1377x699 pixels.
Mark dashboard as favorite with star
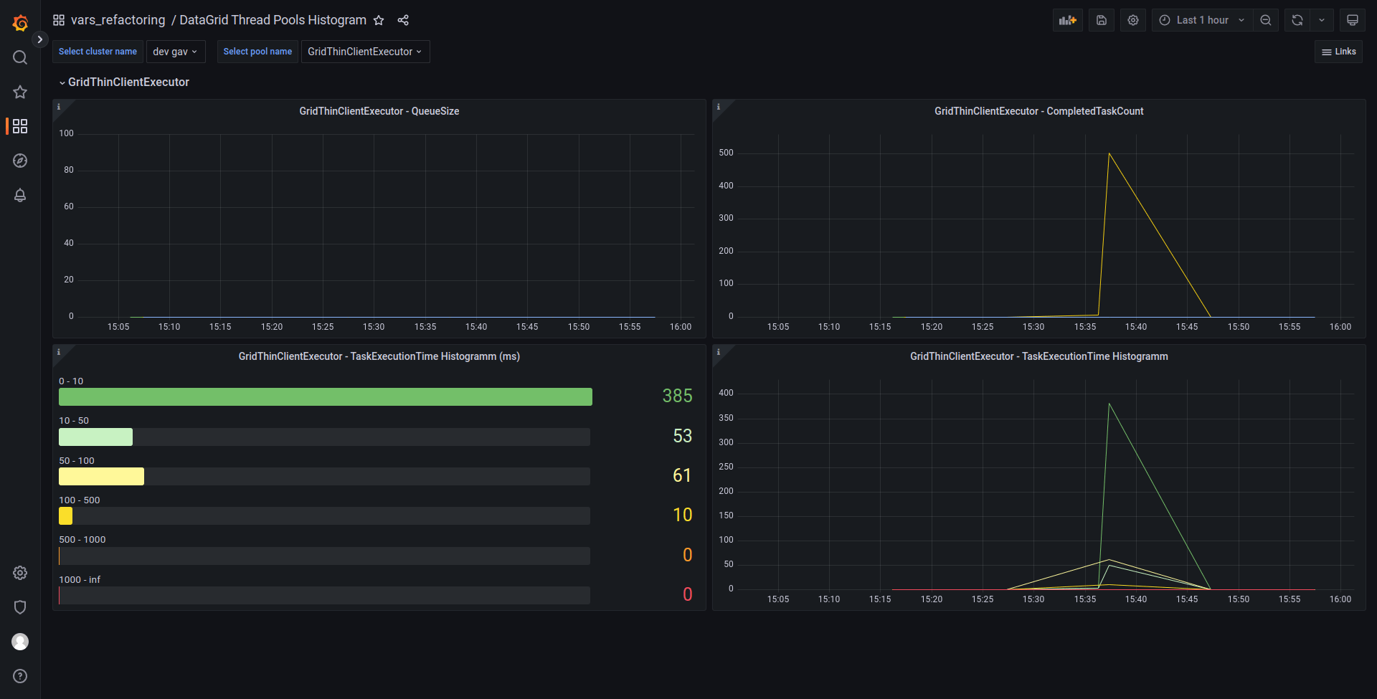pyautogui.click(x=379, y=20)
